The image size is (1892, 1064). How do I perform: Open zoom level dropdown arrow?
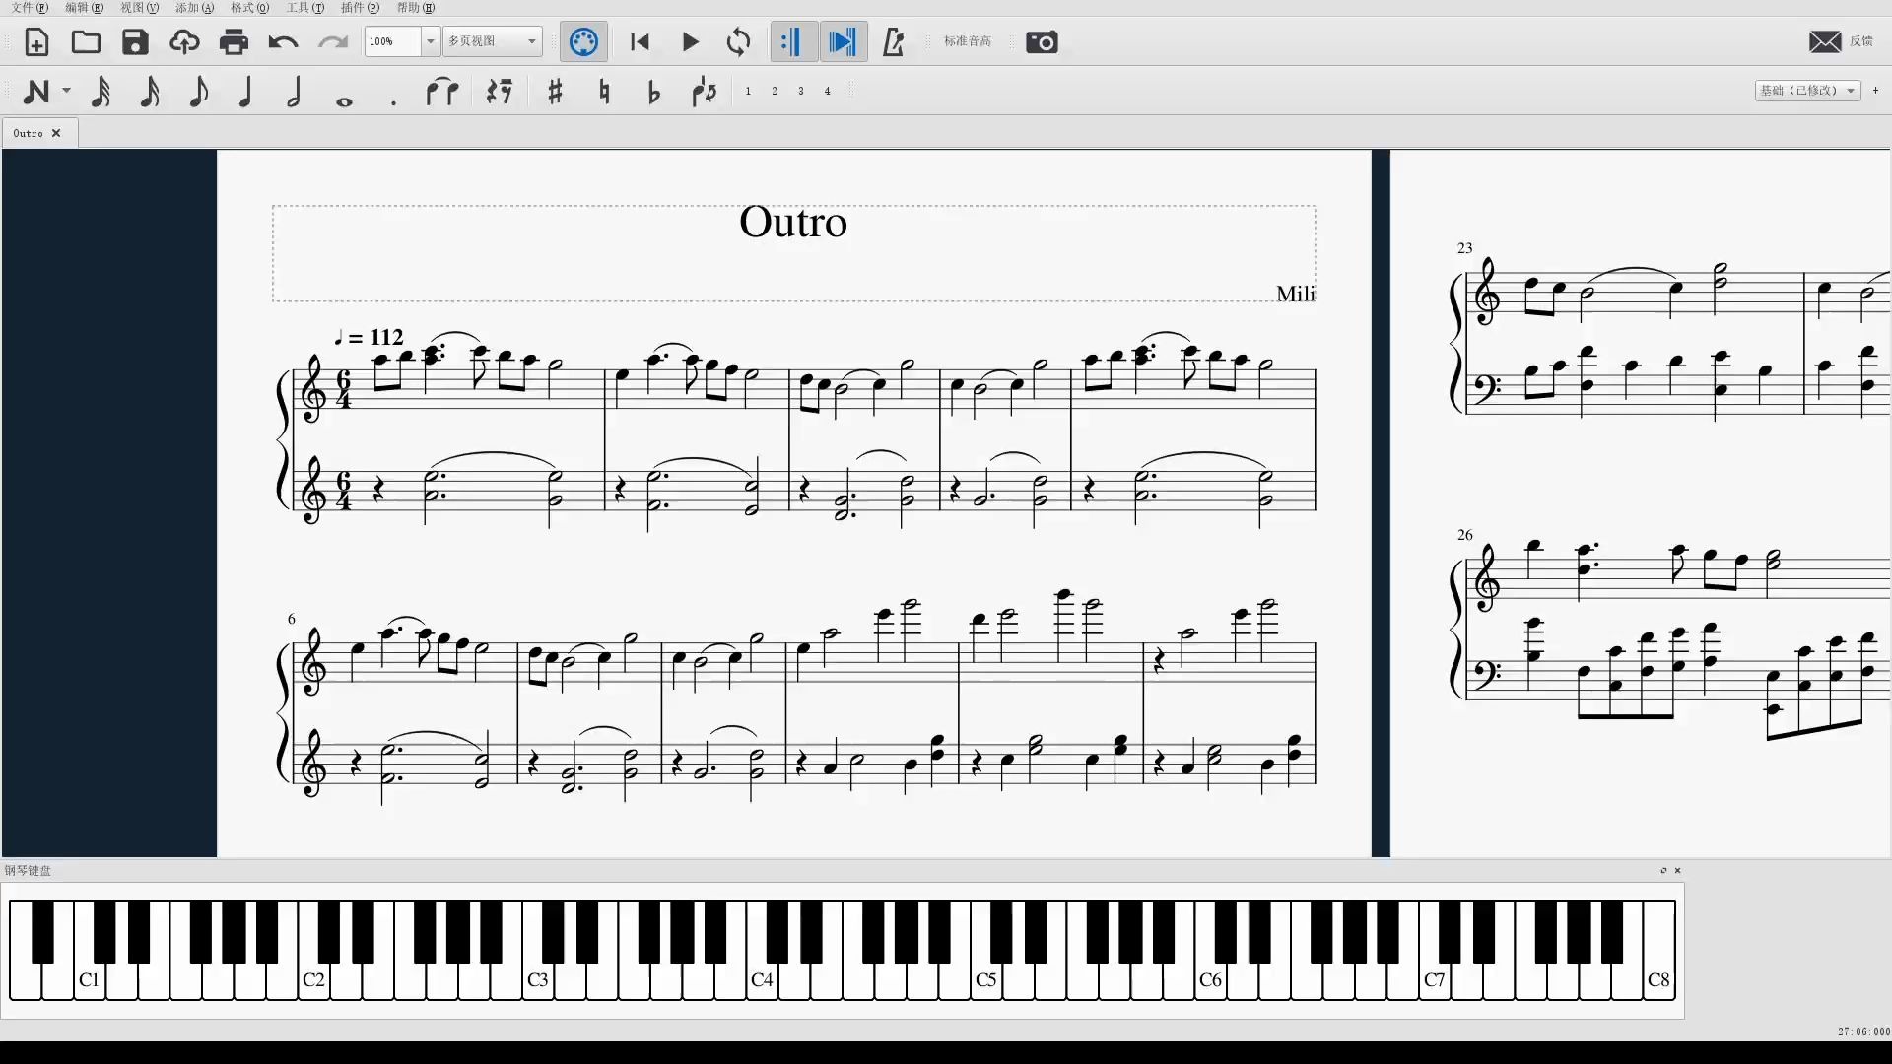coord(431,41)
